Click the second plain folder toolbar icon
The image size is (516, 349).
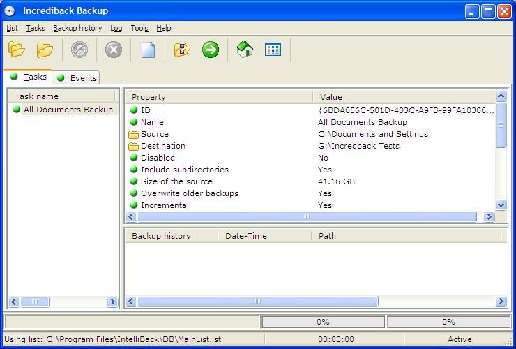(45, 50)
